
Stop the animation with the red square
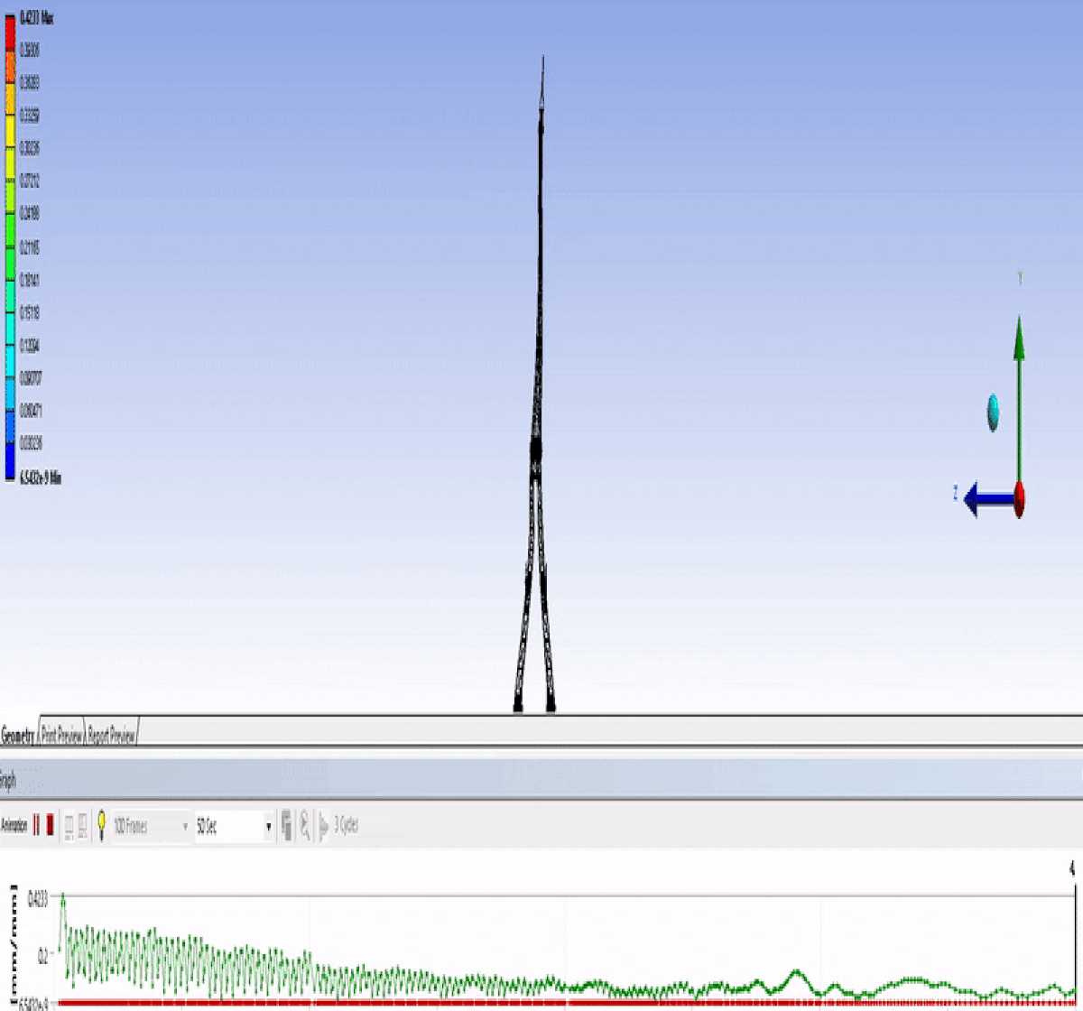(x=51, y=826)
